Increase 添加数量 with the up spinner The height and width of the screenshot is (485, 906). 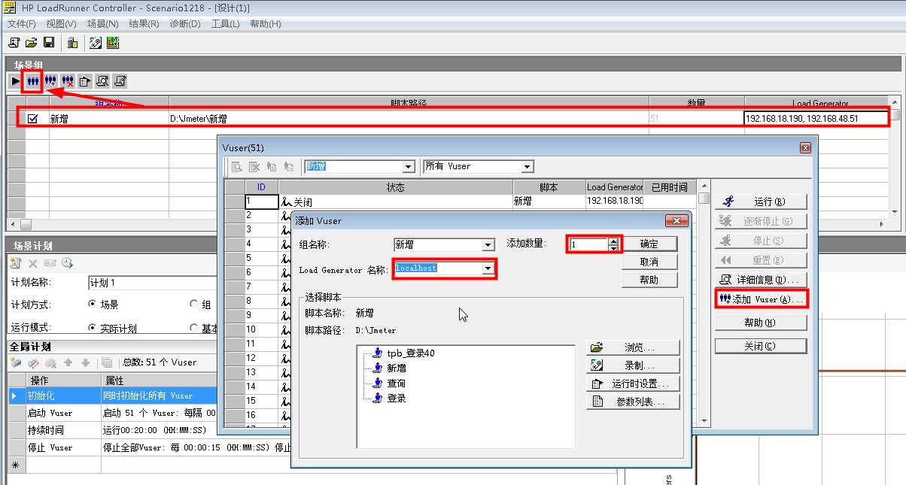click(x=613, y=241)
